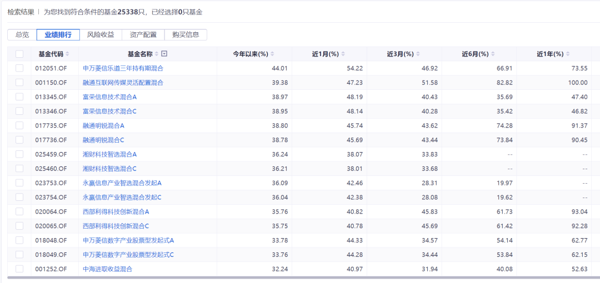Sort by 今年以来(%) sort arrows
This screenshot has height=283, width=600.
(273, 54)
